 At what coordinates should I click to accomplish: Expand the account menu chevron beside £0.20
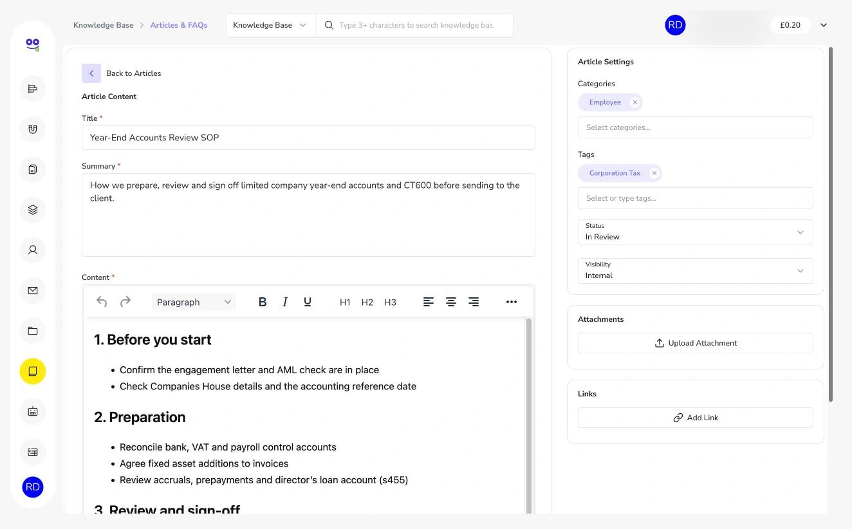[824, 25]
